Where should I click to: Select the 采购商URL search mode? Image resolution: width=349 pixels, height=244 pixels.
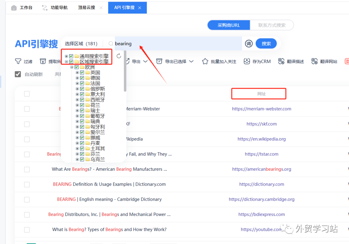[228, 25]
